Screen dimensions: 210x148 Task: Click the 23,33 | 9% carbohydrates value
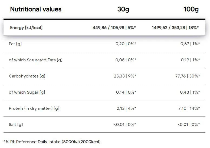pos(125,76)
